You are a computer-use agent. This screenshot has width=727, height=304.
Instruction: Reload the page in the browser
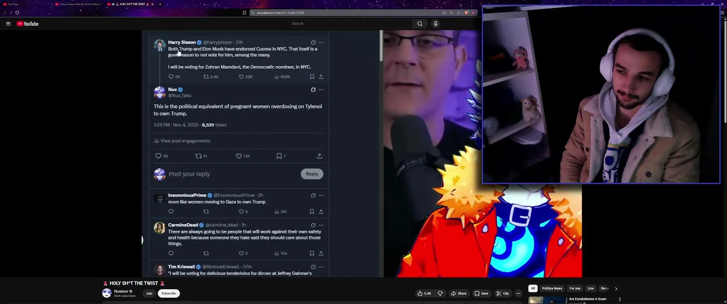pos(17,13)
